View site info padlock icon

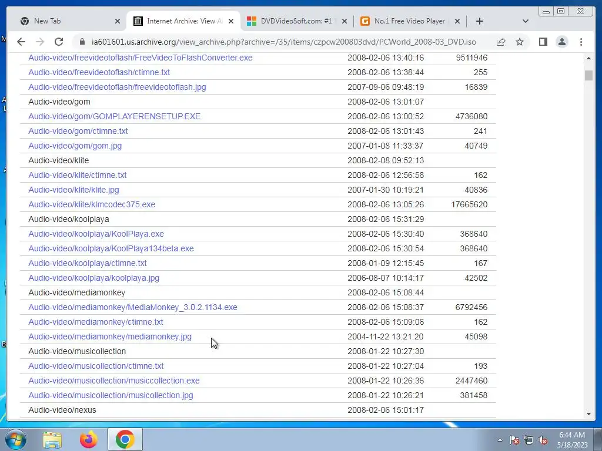(82, 42)
